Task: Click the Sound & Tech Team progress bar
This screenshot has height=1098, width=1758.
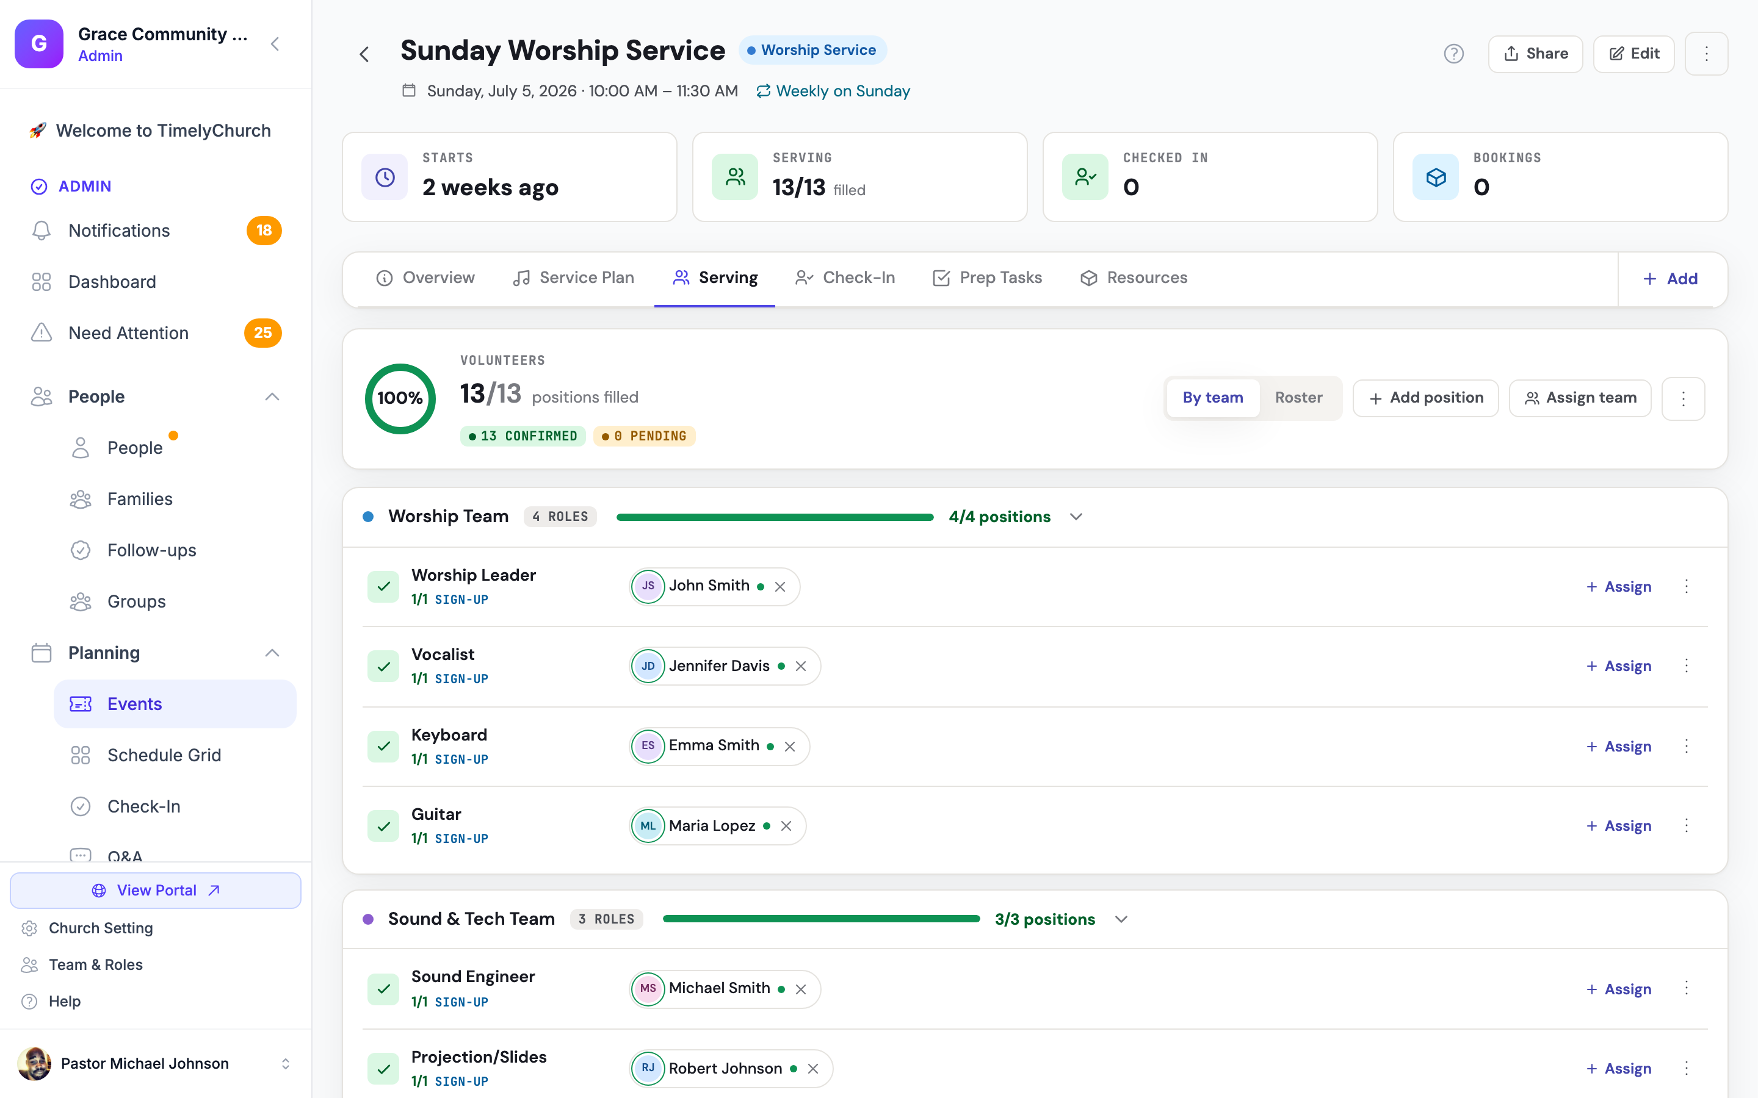Action: 821,919
